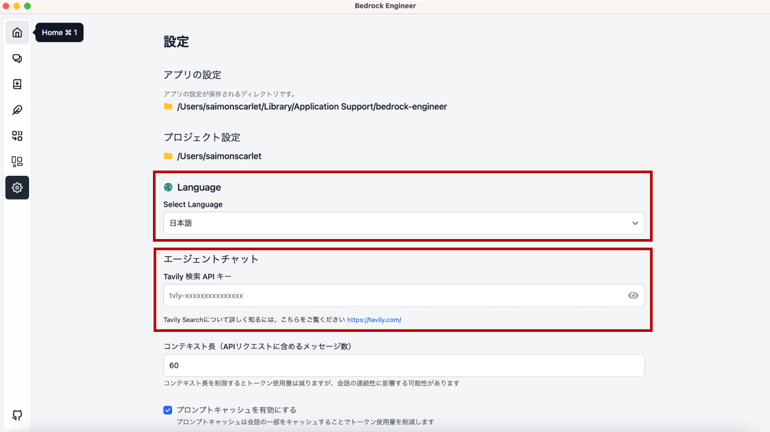Viewport: 770px width, 432px height.
Task: Click the エージェントチャット section heading
Action: tap(211, 259)
